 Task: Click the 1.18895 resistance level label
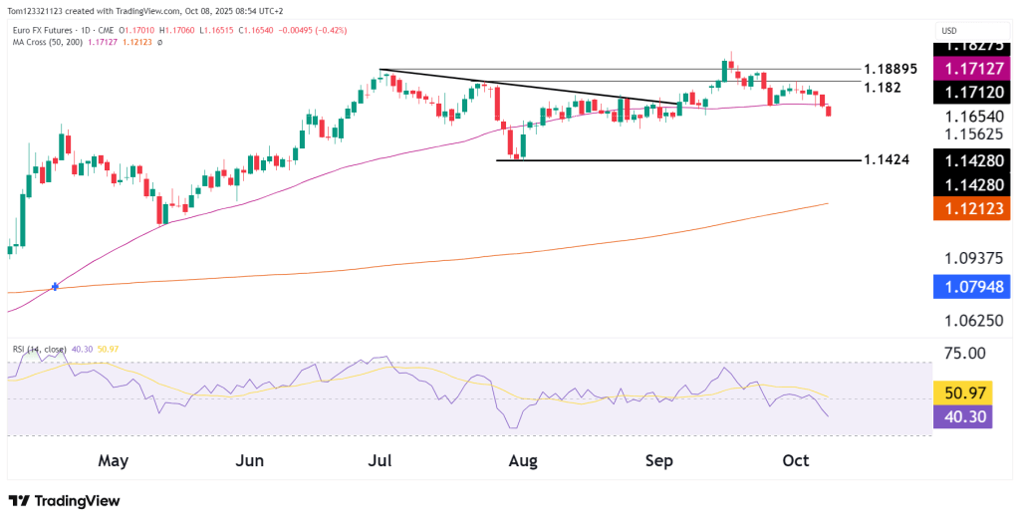(891, 69)
